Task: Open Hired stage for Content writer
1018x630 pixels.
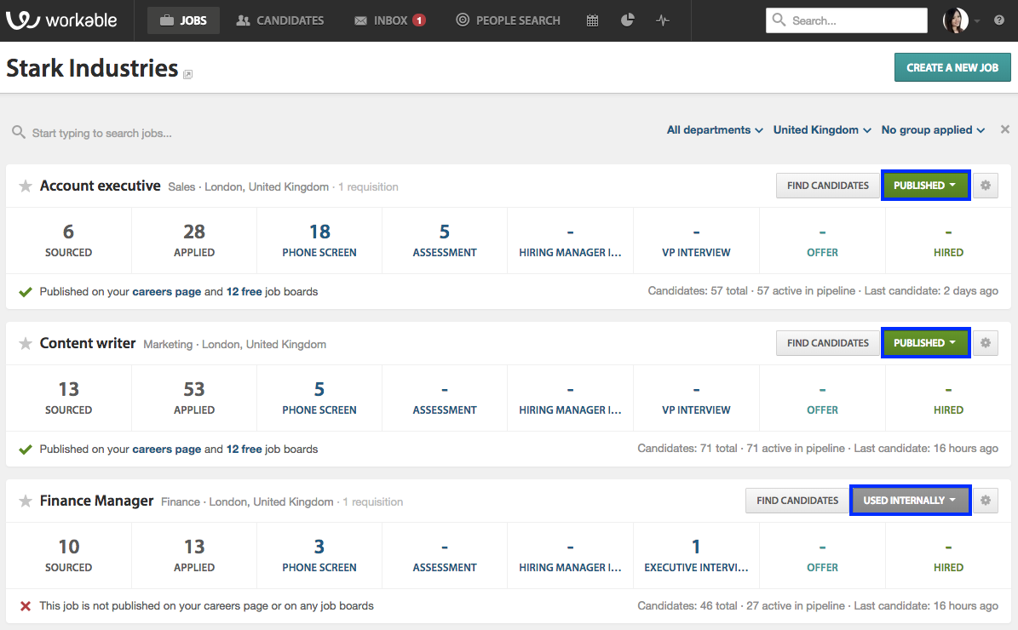Action: click(x=948, y=398)
